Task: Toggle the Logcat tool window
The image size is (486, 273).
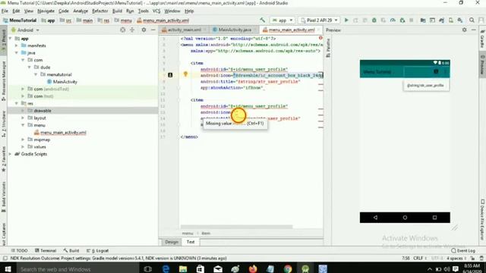Action: pyautogui.click(x=98, y=250)
